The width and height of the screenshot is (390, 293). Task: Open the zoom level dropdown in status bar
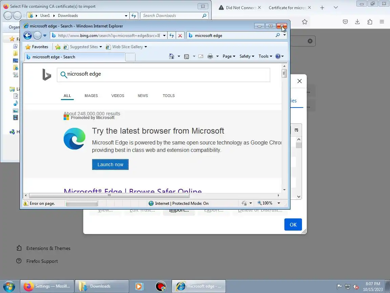pos(279,203)
